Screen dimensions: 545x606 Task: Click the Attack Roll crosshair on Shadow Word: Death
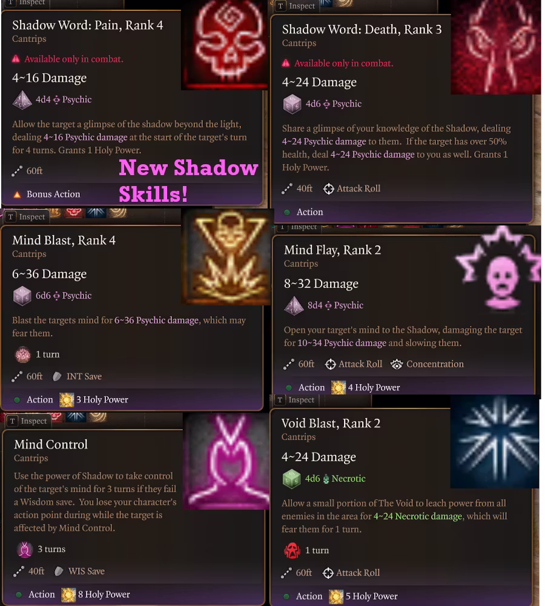tap(328, 188)
